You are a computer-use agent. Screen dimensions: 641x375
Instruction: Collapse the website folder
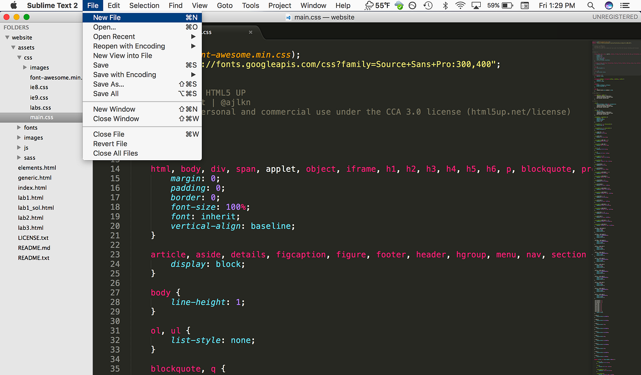[x=7, y=38]
